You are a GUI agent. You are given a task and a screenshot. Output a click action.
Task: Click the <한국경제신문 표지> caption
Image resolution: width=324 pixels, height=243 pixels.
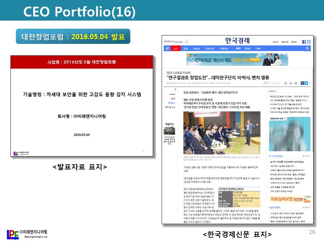[237, 234]
